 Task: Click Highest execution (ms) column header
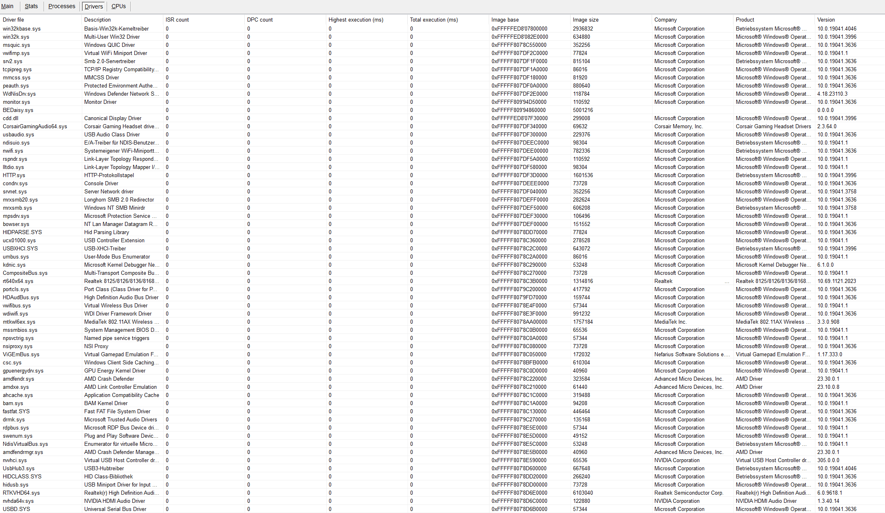356,20
